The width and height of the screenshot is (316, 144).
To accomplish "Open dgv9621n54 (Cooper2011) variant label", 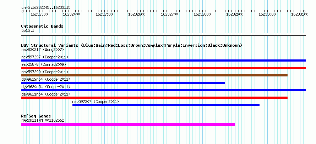I will 46,94.
